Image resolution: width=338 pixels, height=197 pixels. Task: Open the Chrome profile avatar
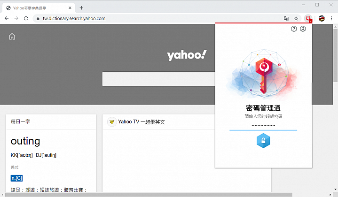tap(322, 18)
